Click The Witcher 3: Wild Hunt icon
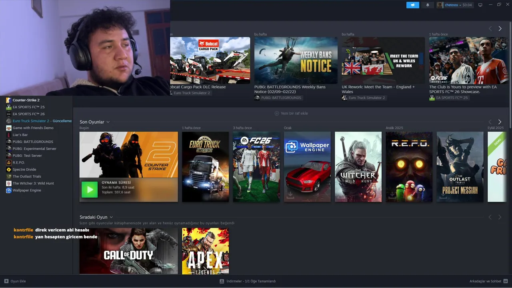This screenshot has width=512, height=288. coord(9,183)
